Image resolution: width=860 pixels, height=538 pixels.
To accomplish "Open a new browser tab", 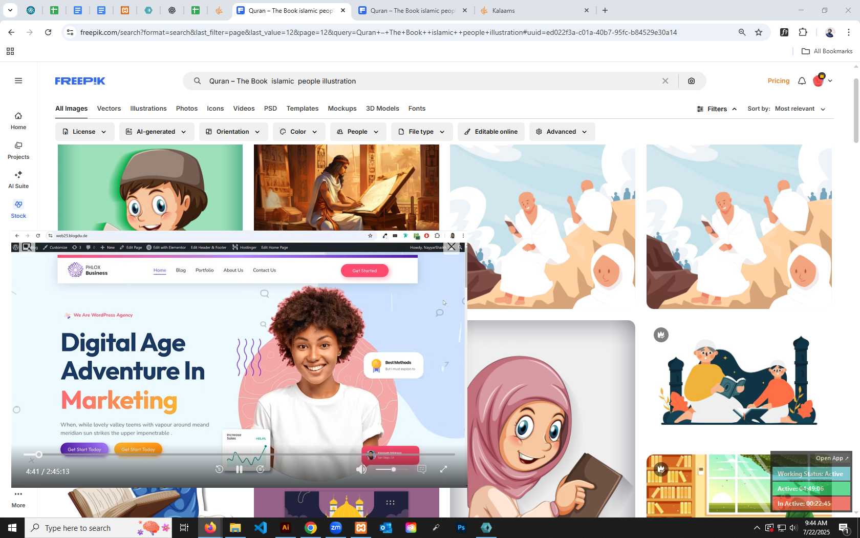I will (x=605, y=10).
